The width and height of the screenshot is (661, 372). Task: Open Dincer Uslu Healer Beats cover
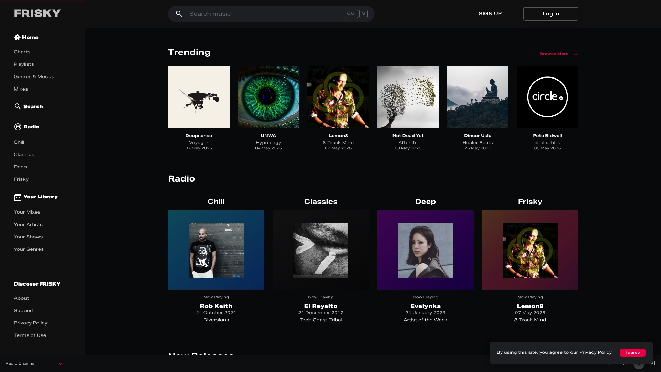point(478,97)
